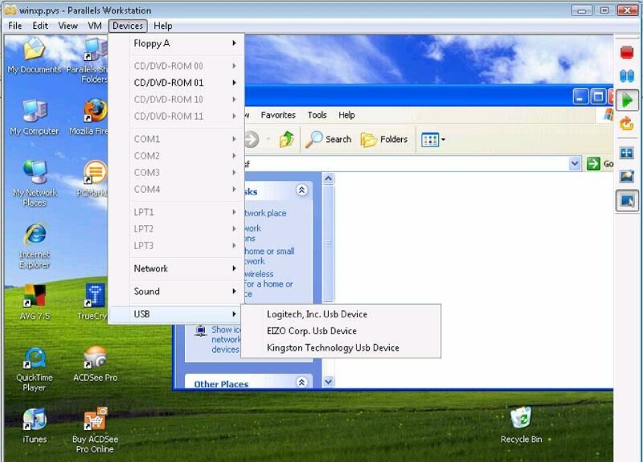Click scroll up arrow in Explorer pane
Viewport: 643px width, 462px height.
click(x=328, y=178)
